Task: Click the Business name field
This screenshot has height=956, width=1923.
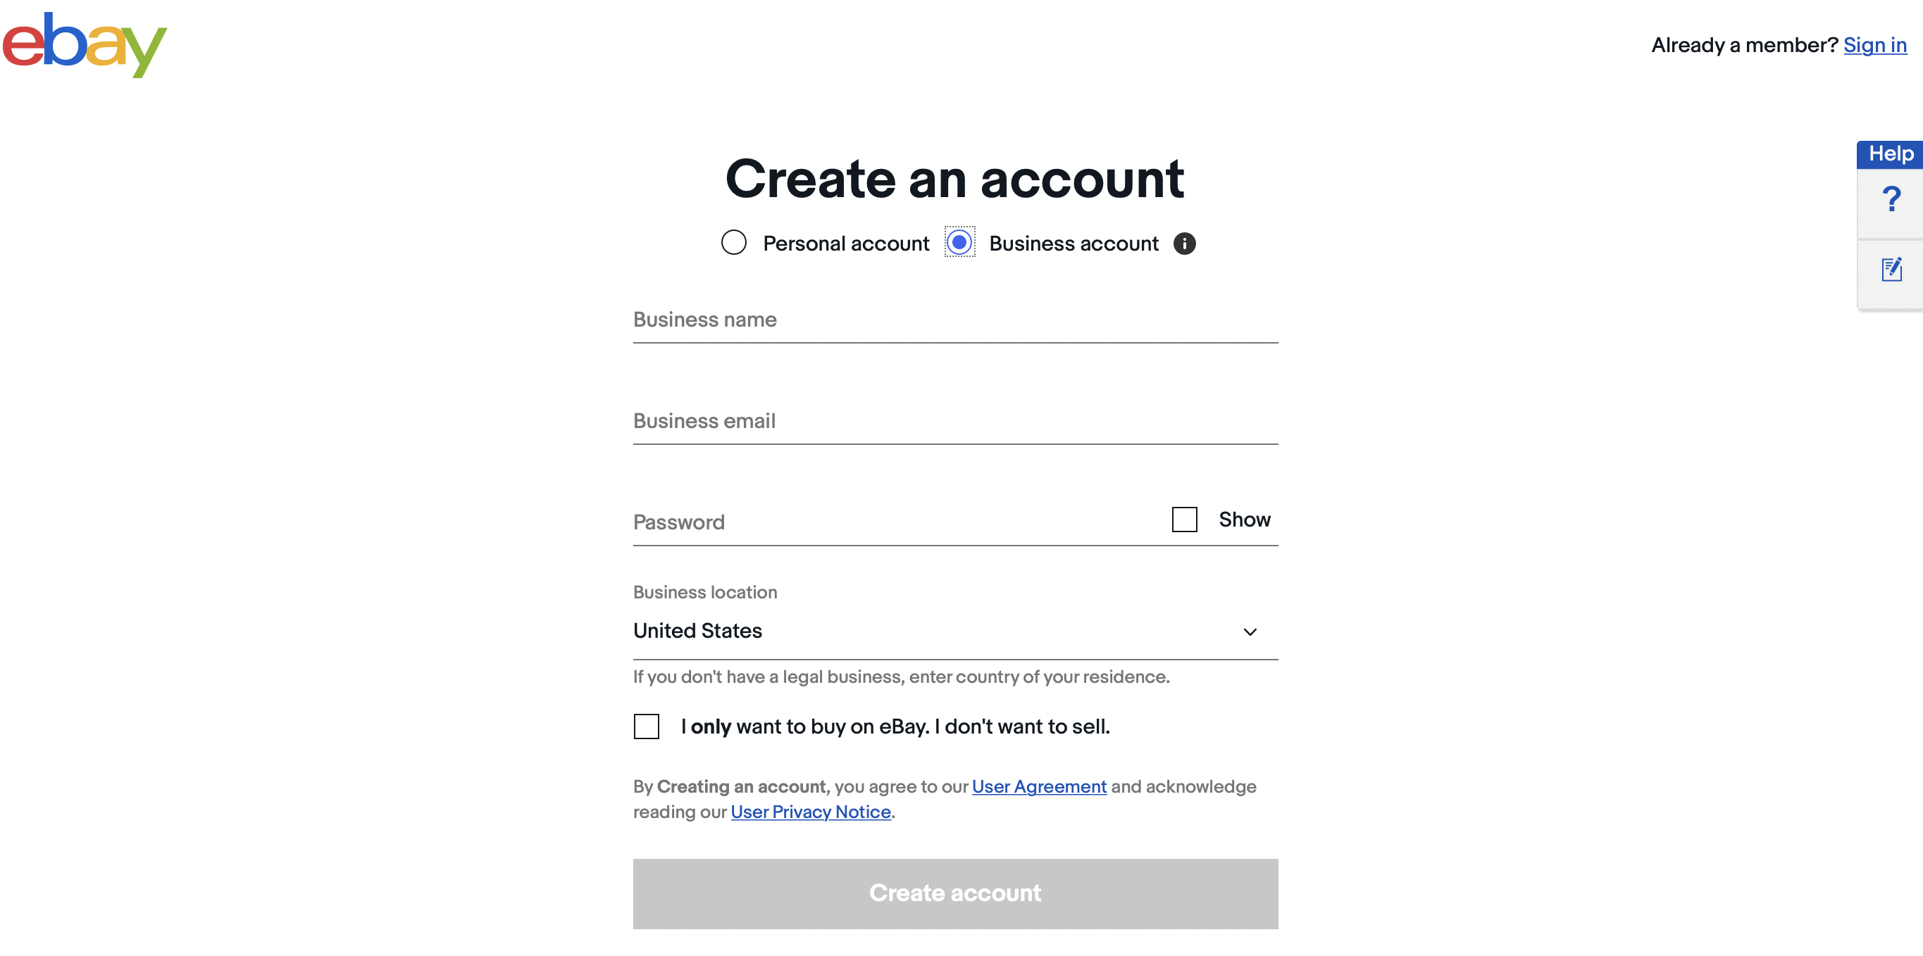Action: [956, 320]
